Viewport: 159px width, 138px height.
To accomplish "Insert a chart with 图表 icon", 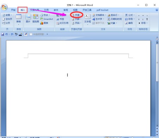I will tap(44, 23).
